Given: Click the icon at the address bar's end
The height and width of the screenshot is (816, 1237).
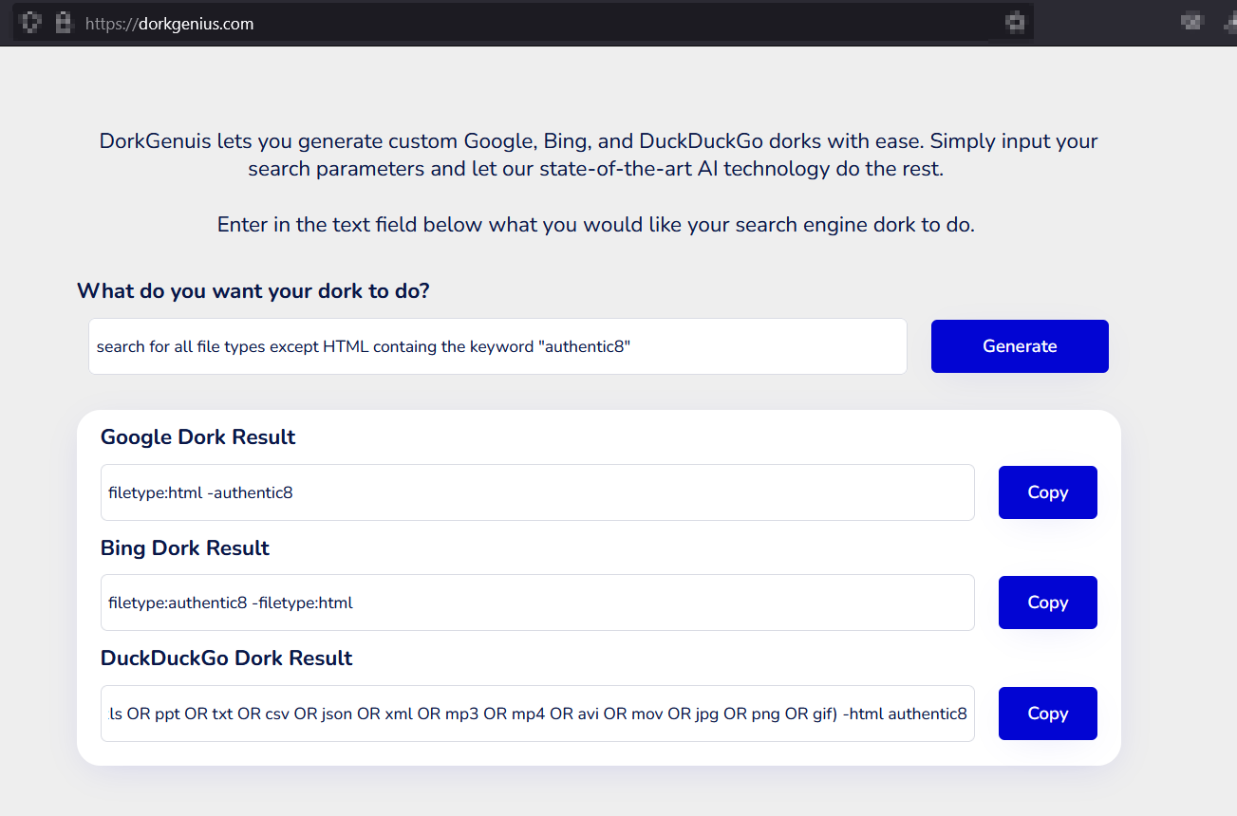Looking at the screenshot, I should (x=1015, y=22).
